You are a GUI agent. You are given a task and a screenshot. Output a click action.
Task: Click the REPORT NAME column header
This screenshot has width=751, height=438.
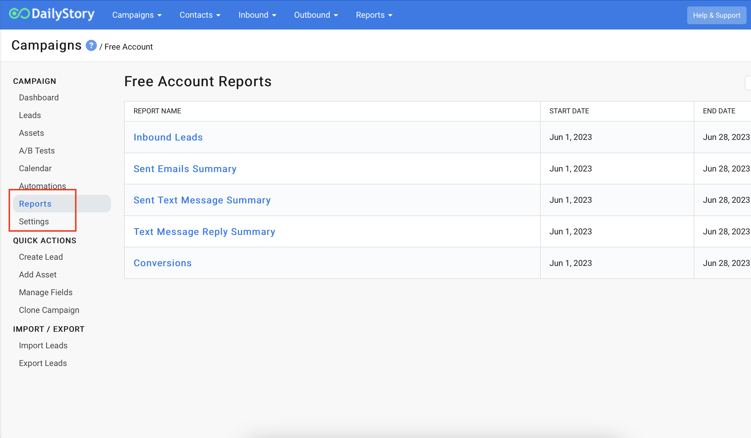(x=157, y=111)
